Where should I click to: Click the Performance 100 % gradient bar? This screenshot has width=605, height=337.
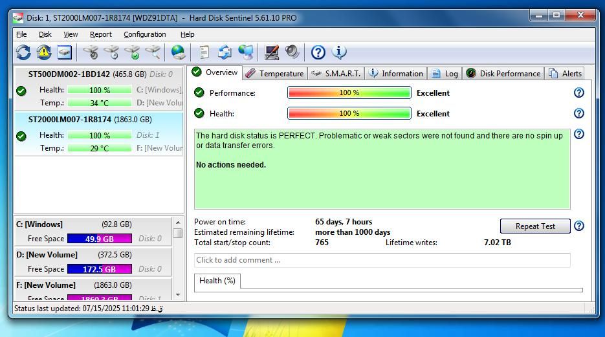349,93
